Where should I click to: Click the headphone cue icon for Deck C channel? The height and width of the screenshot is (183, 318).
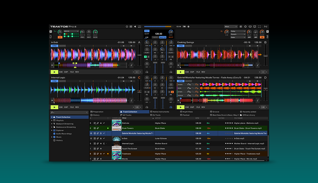[x=147, y=107]
